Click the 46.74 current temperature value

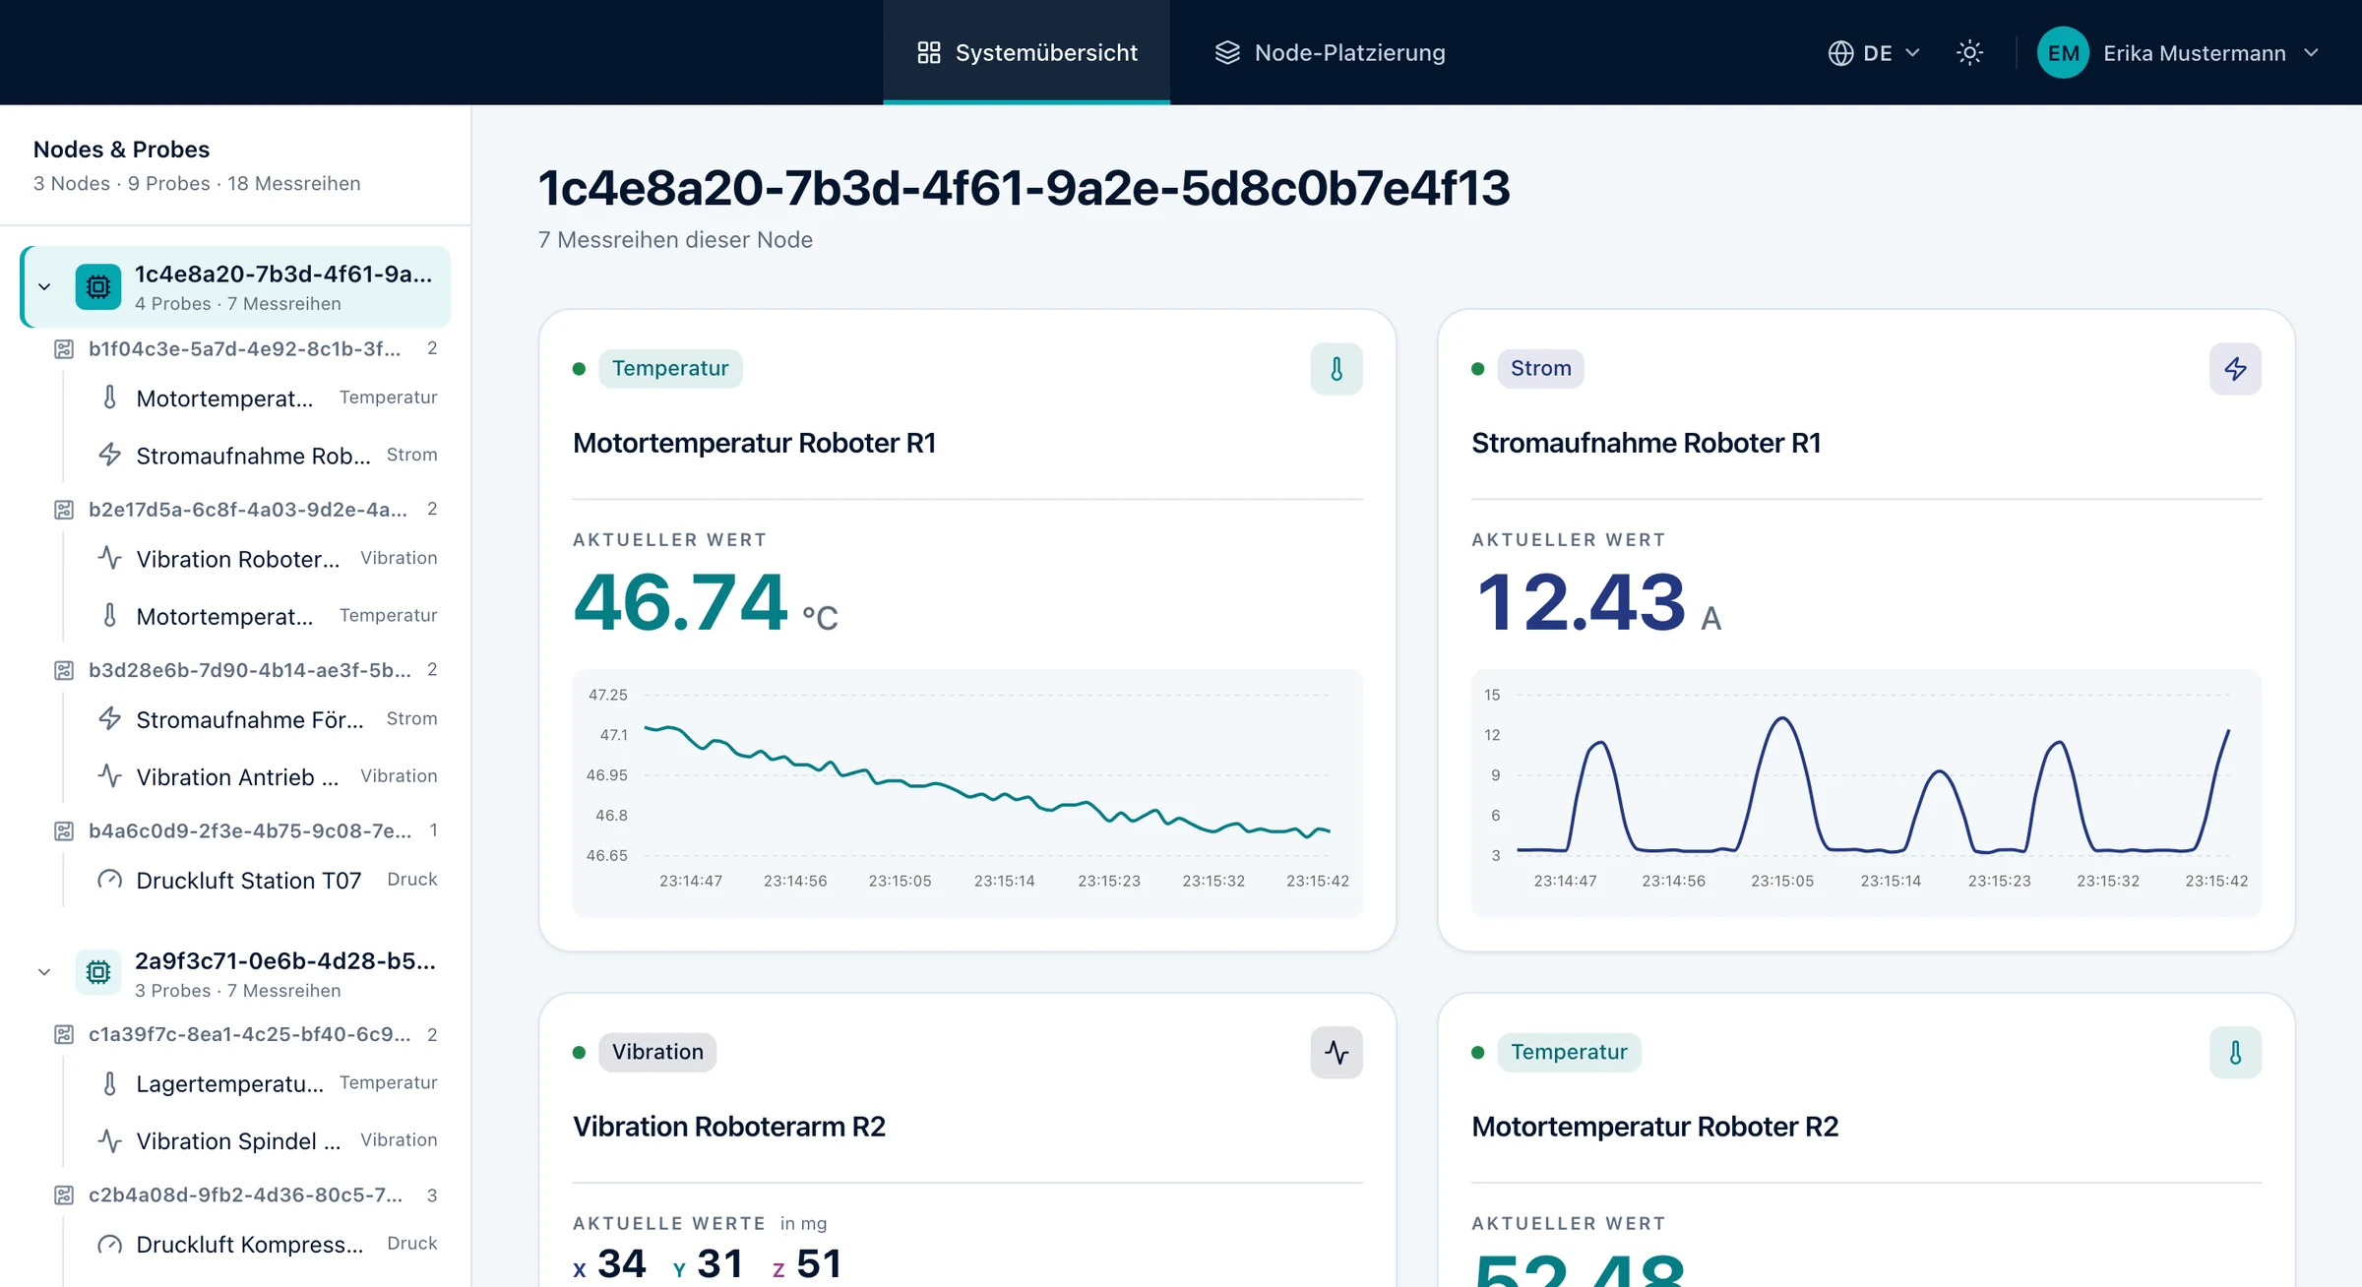tap(680, 602)
